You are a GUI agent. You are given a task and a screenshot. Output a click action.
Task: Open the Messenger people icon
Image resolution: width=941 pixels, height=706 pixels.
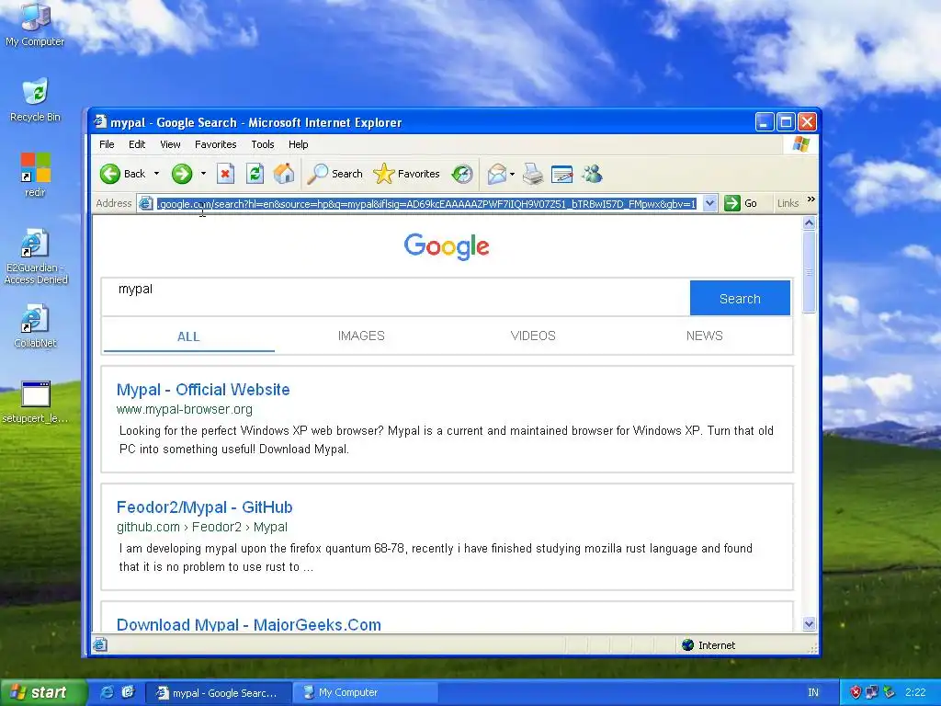click(592, 174)
